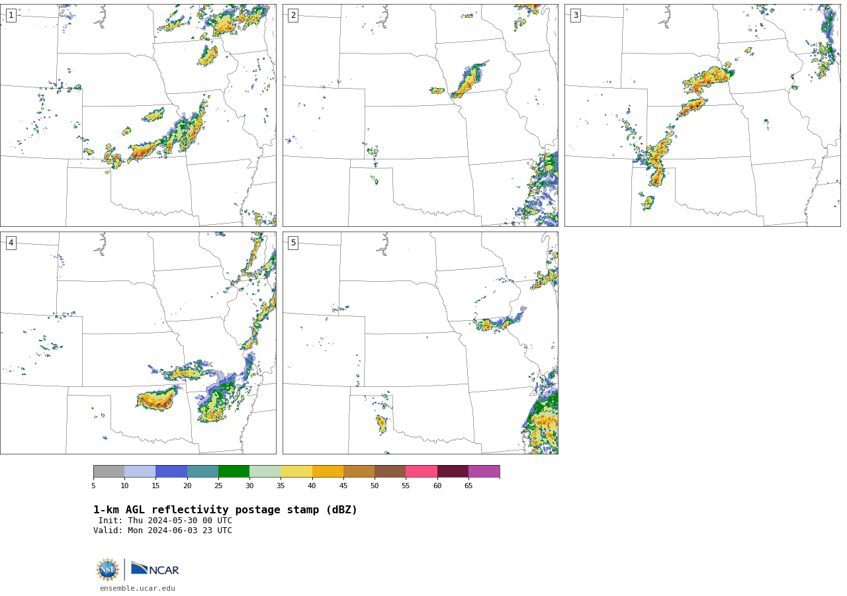Click the blue 15-20 dBZ swatch
This screenshot has width=847, height=596.
[171, 472]
